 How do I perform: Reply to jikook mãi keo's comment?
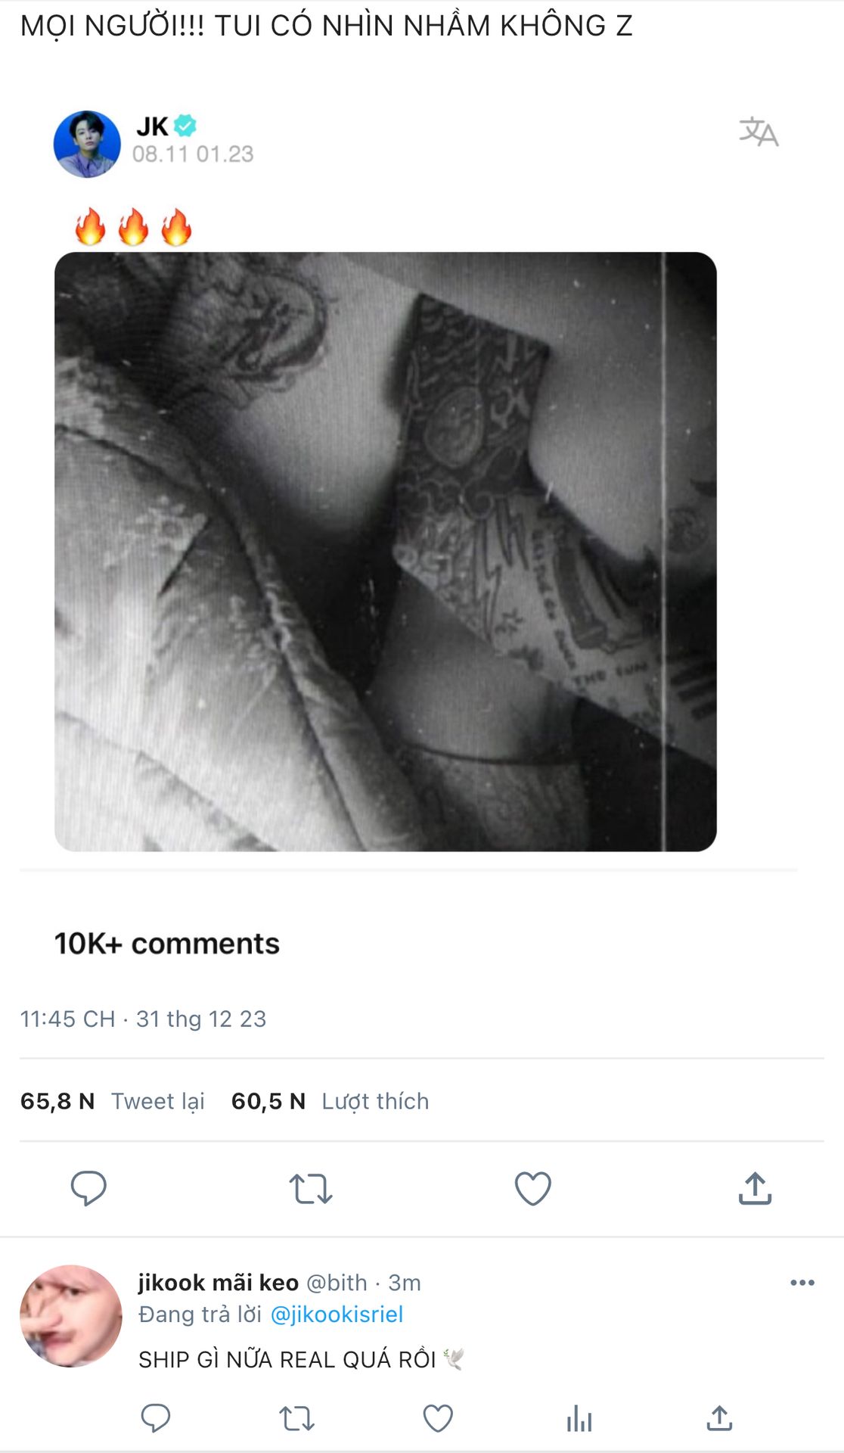[156, 1418]
